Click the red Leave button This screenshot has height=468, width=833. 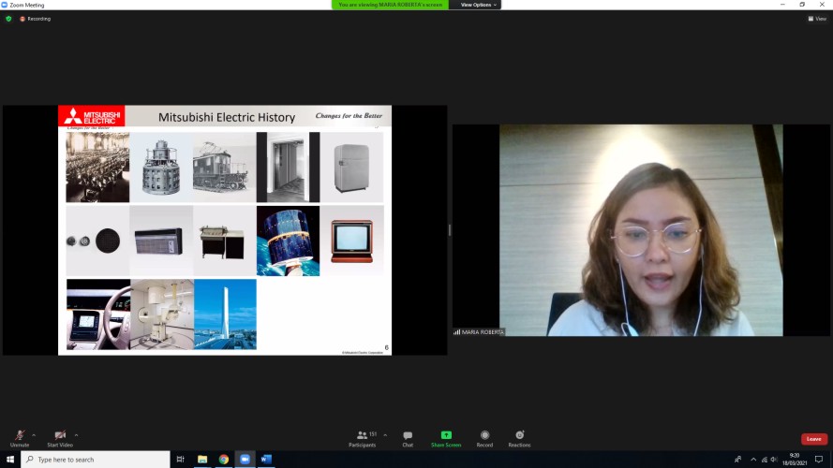click(x=814, y=439)
